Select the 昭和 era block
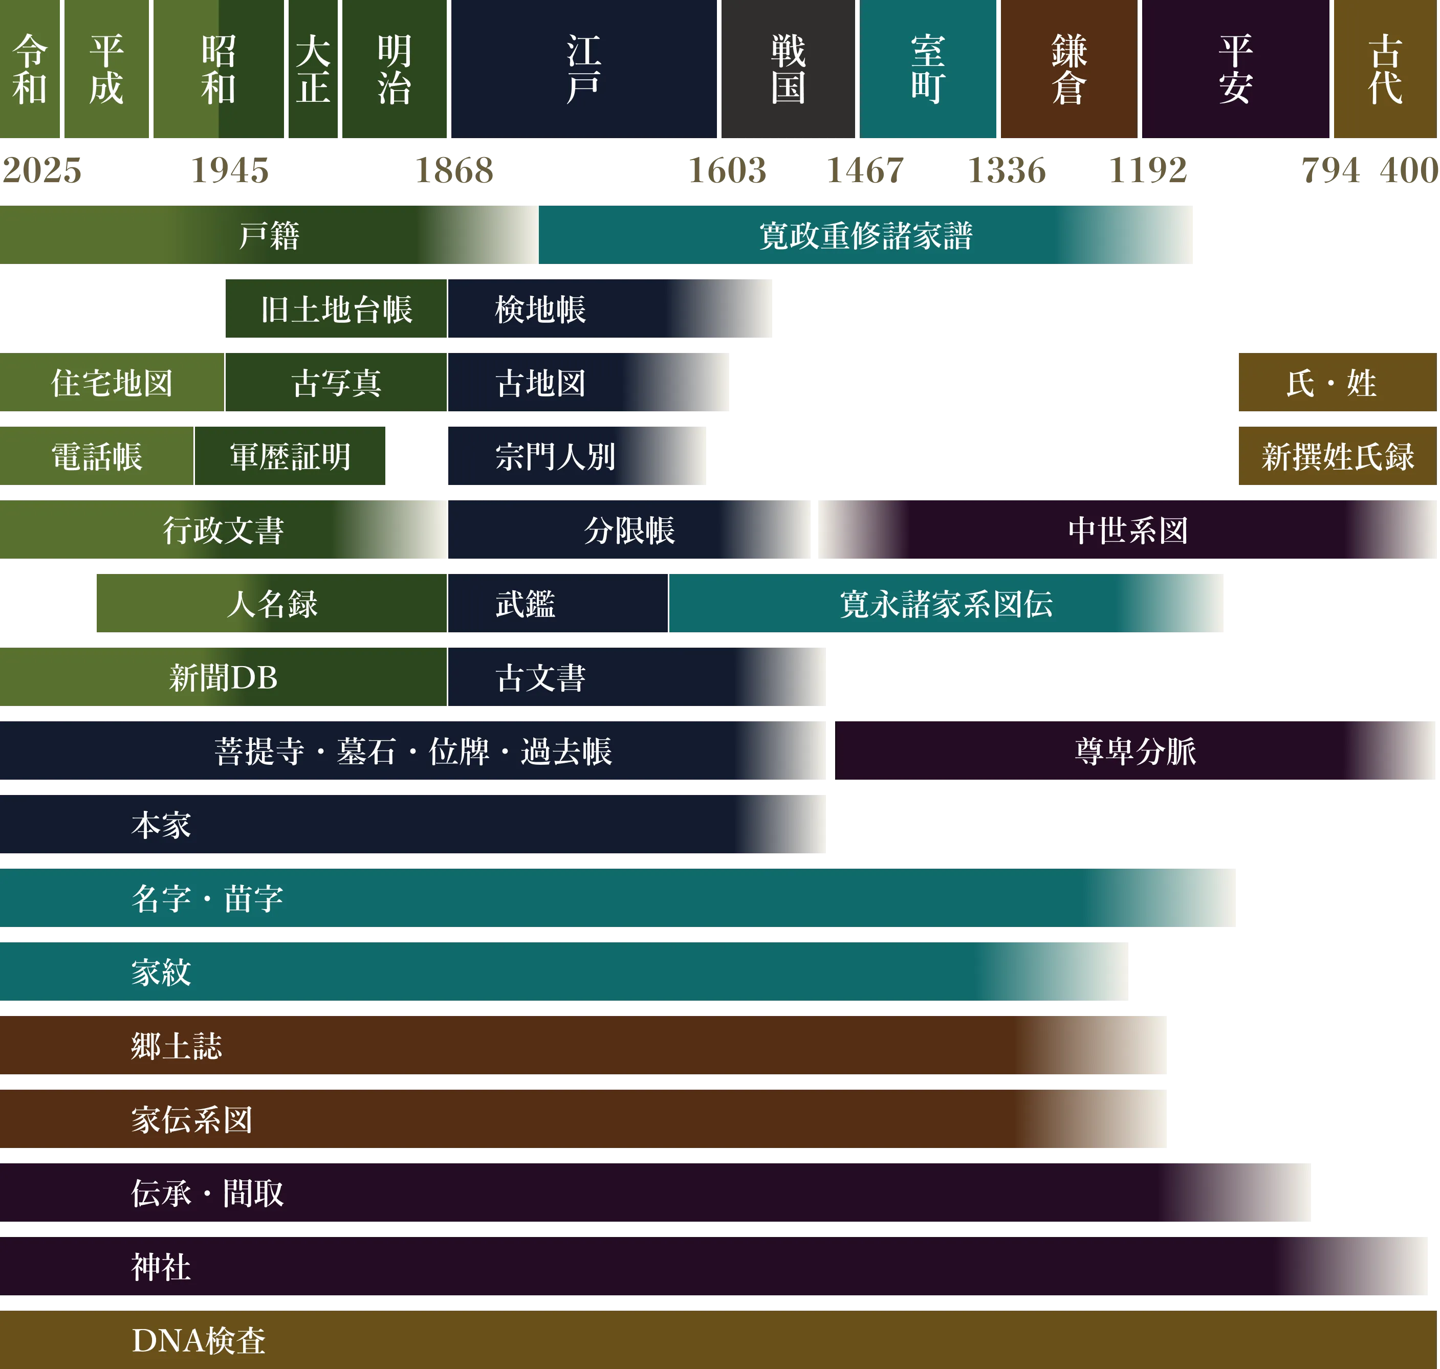The height and width of the screenshot is (1369, 1440). 218,69
